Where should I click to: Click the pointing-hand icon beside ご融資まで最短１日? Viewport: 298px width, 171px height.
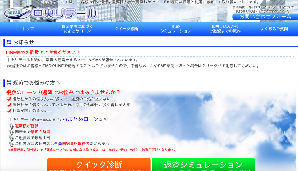[x=11, y=138]
